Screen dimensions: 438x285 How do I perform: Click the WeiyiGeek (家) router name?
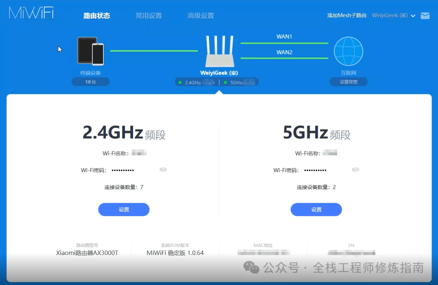tap(219, 73)
